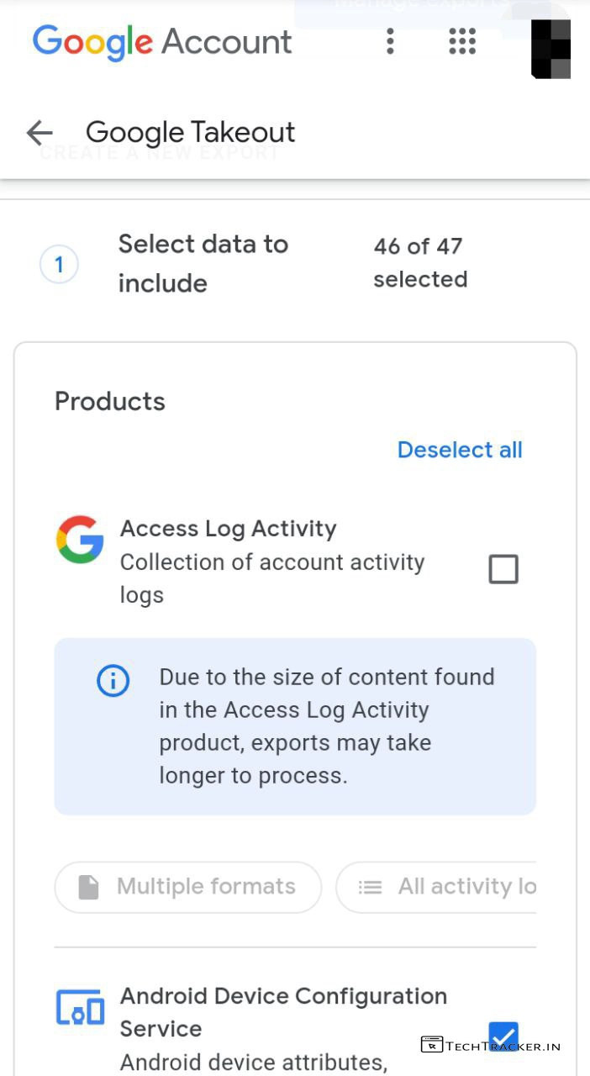Click the info icon in blue notice

[x=113, y=681]
